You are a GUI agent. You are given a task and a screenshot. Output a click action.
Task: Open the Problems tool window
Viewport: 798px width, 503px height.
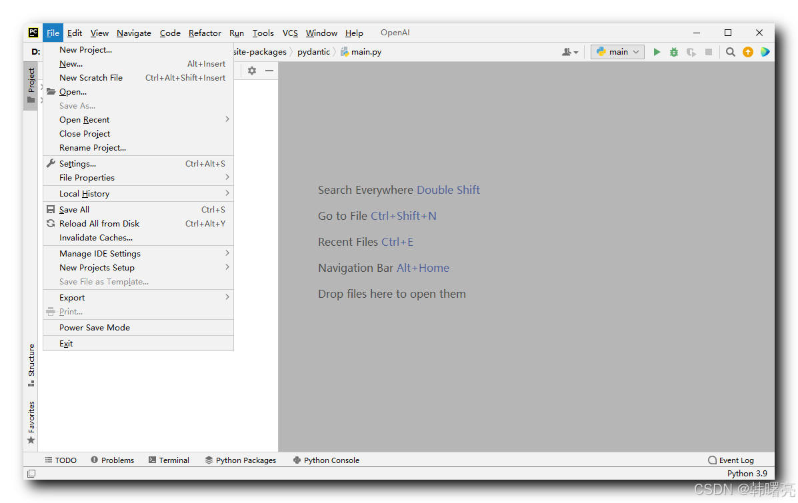tap(113, 460)
